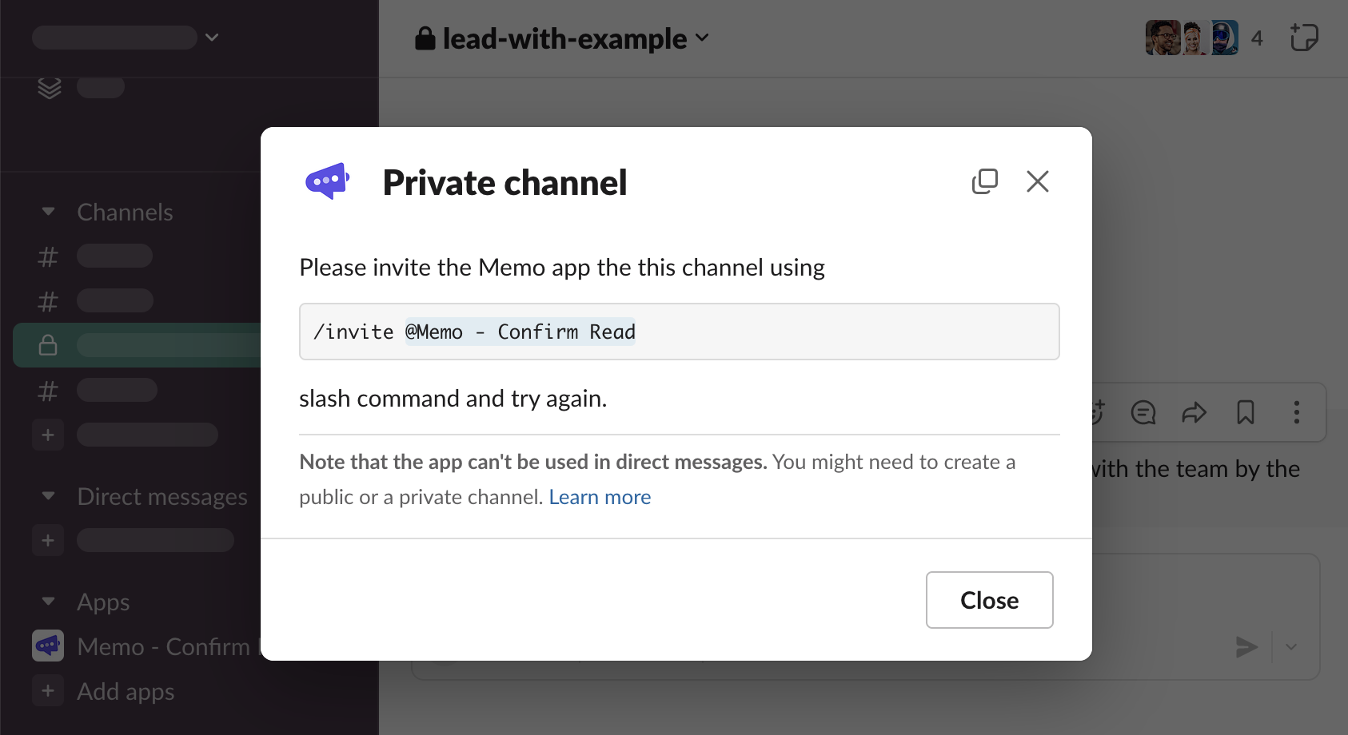Open the Learn more link
The width and height of the screenshot is (1348, 735).
click(600, 497)
